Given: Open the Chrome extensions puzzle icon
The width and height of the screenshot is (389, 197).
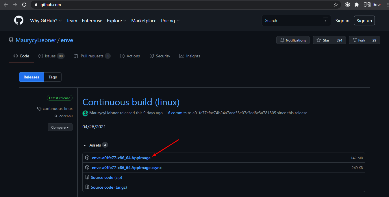Looking at the screenshot, I should [357, 5].
